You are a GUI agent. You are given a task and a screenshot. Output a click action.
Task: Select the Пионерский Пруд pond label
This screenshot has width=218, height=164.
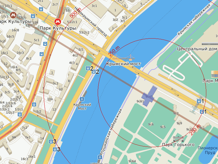point(208,150)
